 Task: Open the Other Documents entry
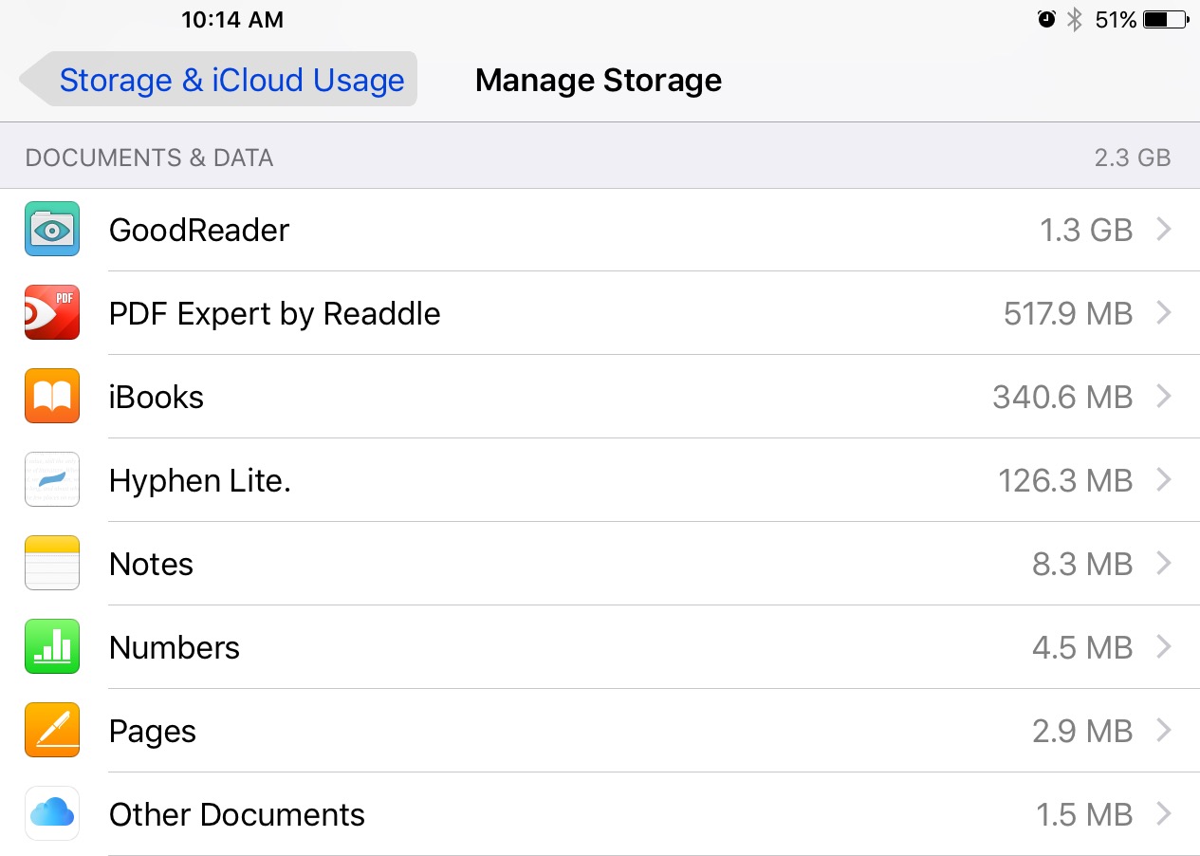point(600,814)
